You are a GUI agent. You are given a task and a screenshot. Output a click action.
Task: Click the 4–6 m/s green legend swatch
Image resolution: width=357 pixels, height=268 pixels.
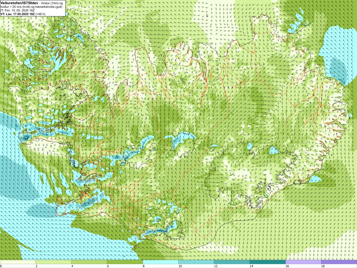tap(89, 262)
